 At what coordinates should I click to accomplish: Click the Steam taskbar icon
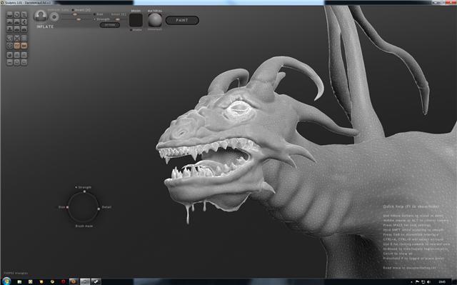pyautogui.click(x=96, y=281)
